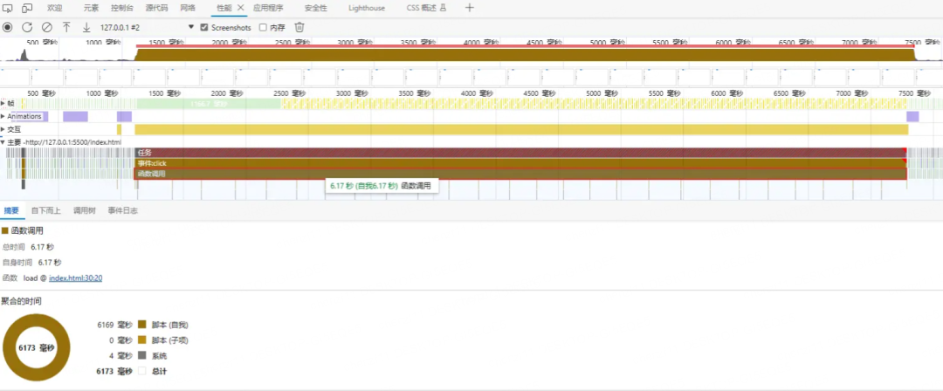Expand the Animations track
Viewport: 943px width, 391px height.
[x=3, y=116]
